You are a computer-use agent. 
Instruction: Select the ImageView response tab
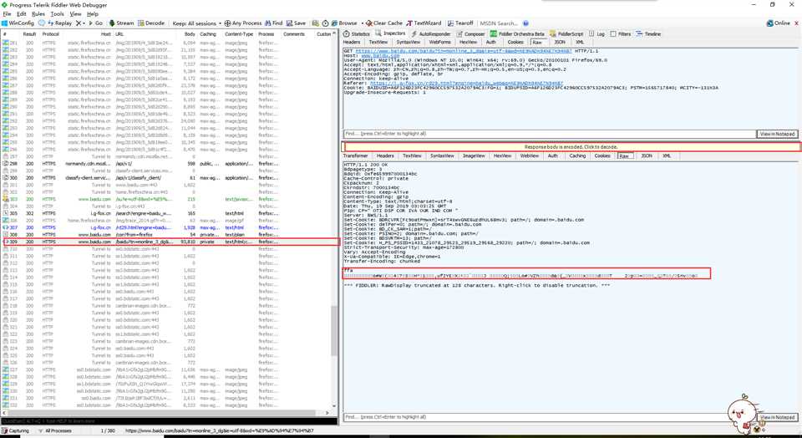(x=474, y=155)
